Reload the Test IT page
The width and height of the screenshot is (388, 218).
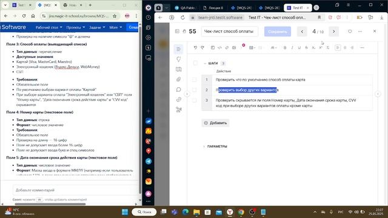[182, 18]
